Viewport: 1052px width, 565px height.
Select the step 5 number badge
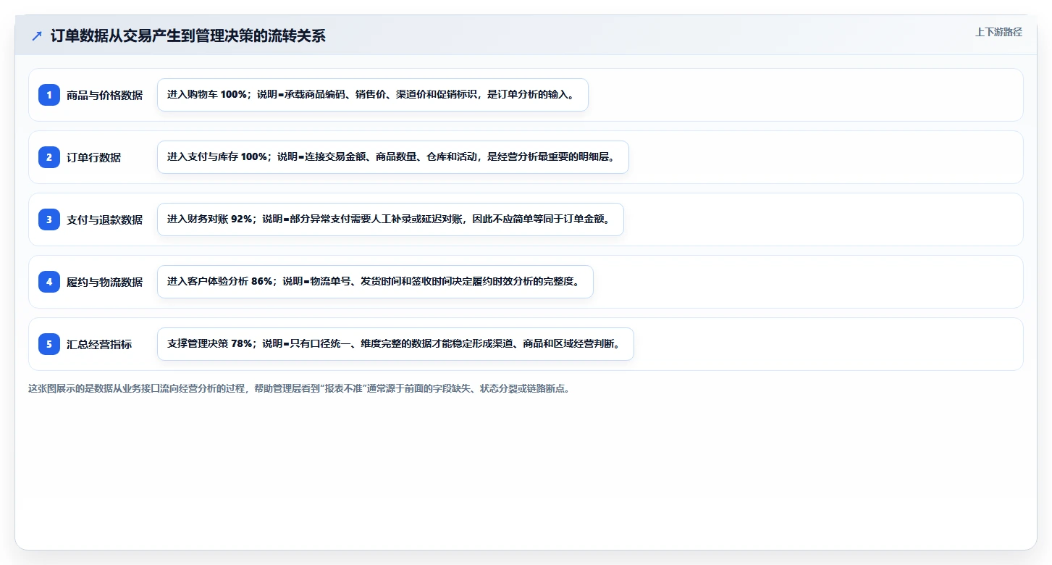(49, 343)
